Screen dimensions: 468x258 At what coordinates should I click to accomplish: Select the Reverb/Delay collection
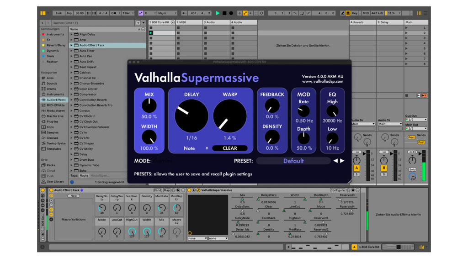click(56, 45)
